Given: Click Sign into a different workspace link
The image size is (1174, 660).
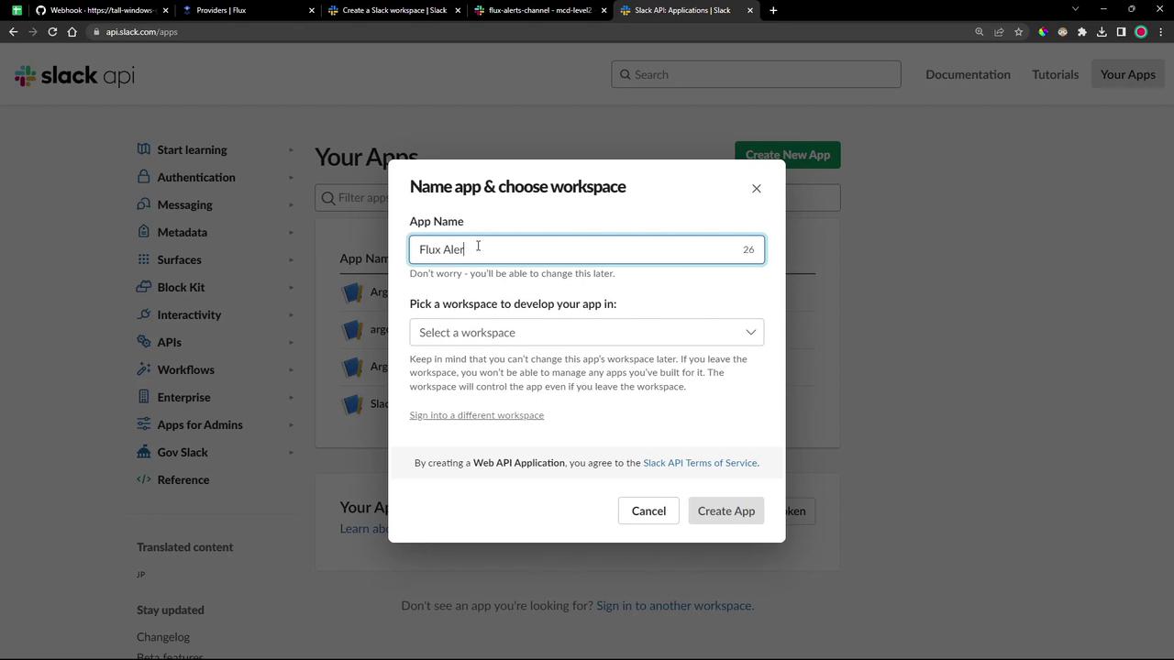Looking at the screenshot, I should pyautogui.click(x=477, y=415).
